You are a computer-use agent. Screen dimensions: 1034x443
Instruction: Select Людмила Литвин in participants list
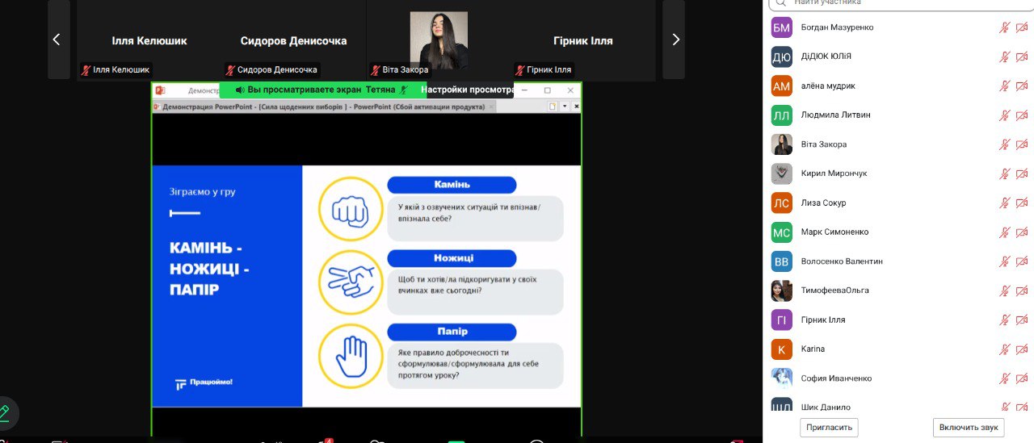pyautogui.click(x=835, y=115)
